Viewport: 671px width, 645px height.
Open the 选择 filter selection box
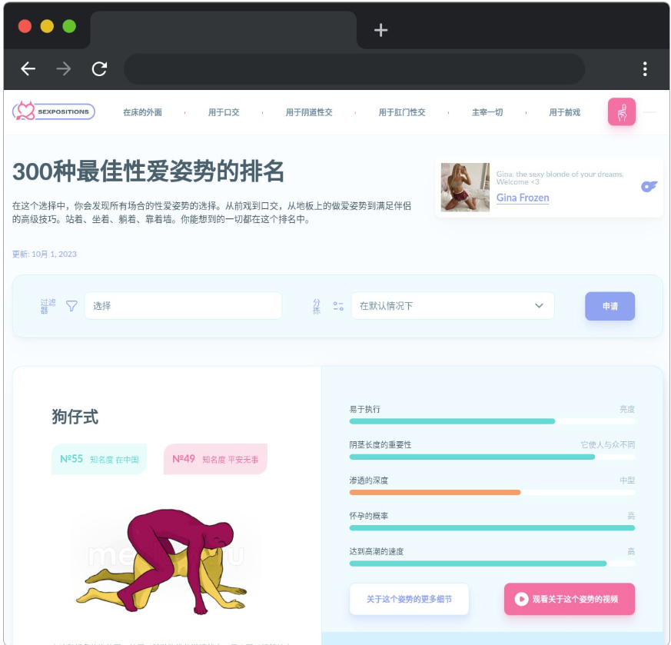point(183,306)
